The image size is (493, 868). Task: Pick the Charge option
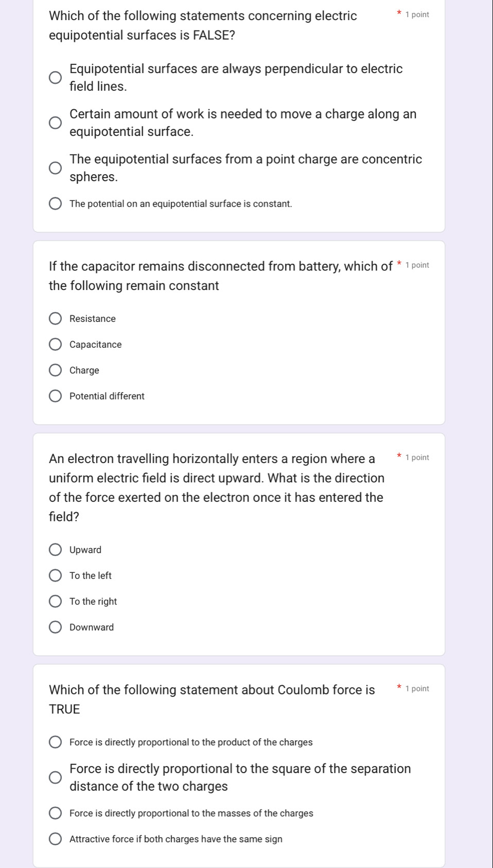pos(55,370)
